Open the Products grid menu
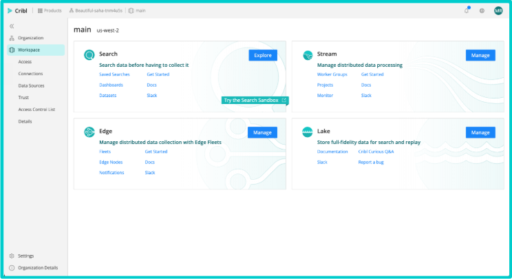The image size is (512, 279). [50, 11]
